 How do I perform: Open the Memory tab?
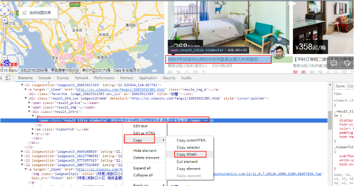coord(126,78)
